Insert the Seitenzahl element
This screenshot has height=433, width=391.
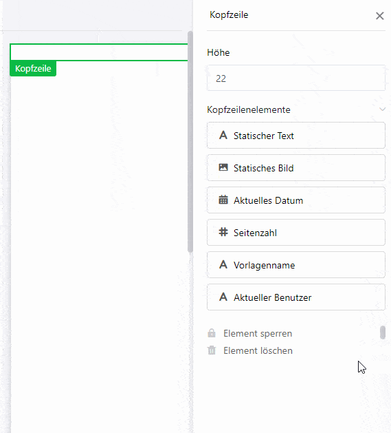click(x=296, y=232)
